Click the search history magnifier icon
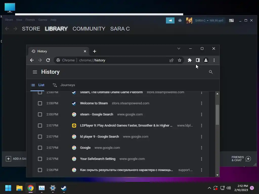259x194 pixels. [x=211, y=72]
